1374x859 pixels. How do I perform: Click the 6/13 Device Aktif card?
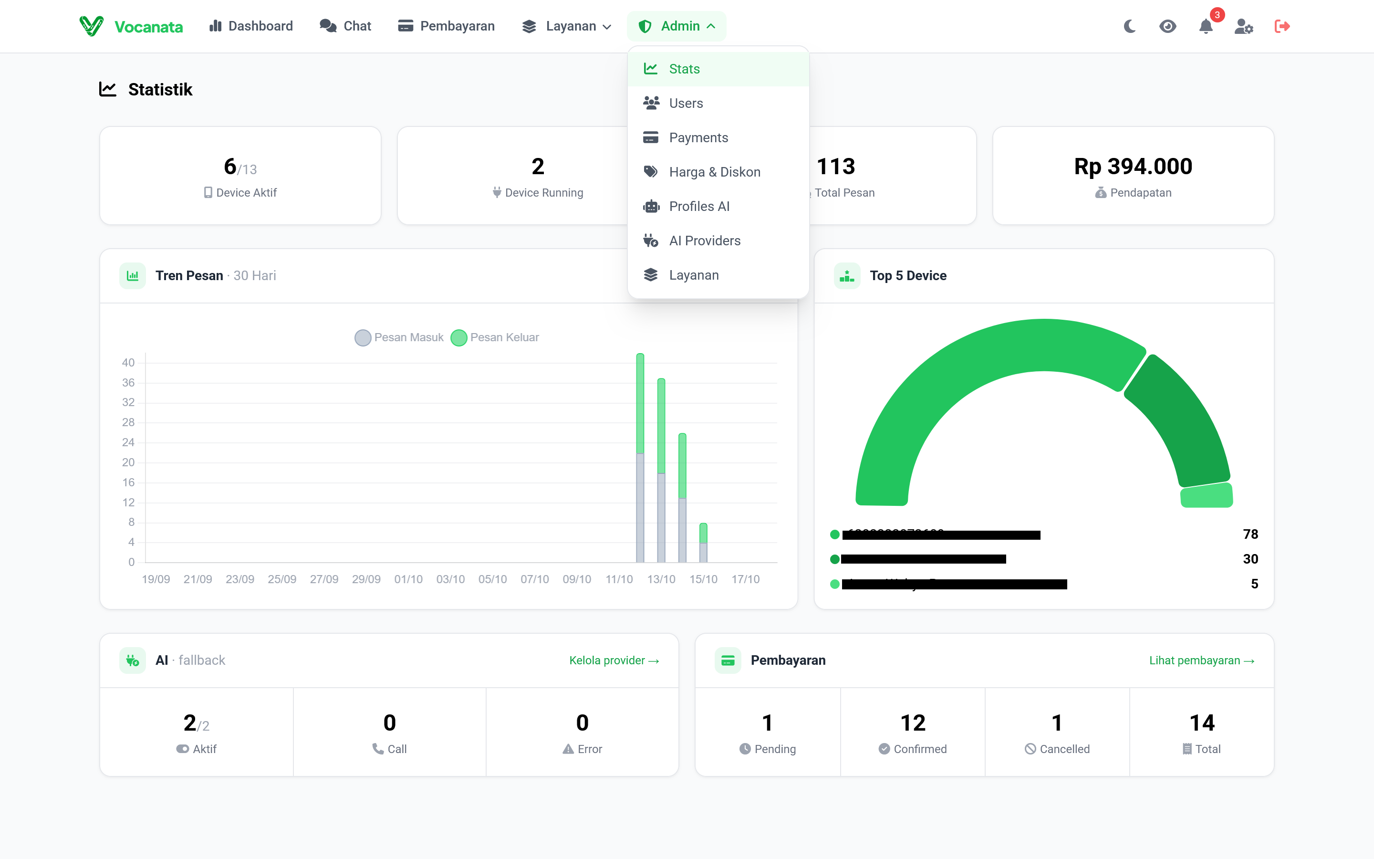[x=240, y=176]
